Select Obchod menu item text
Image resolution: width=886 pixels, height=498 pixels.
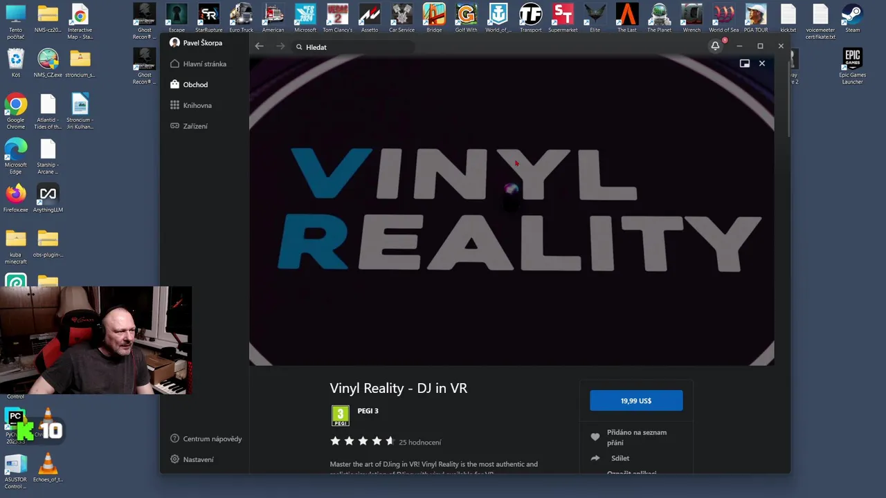(x=195, y=84)
